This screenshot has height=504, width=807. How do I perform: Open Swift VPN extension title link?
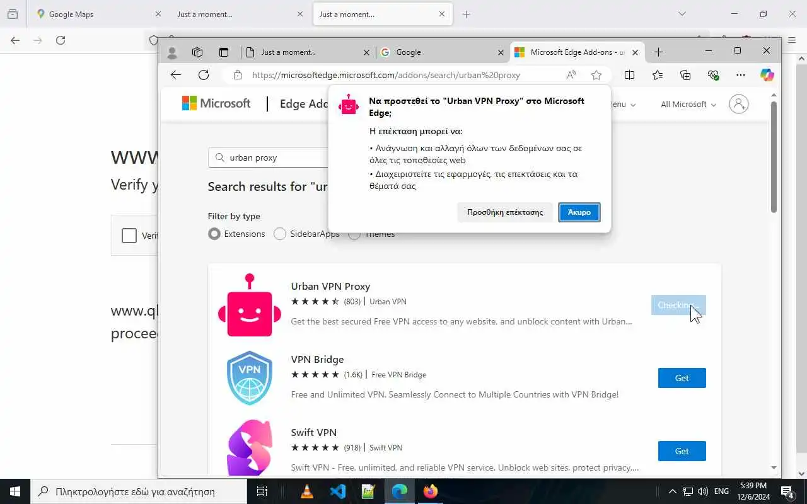coord(314,432)
